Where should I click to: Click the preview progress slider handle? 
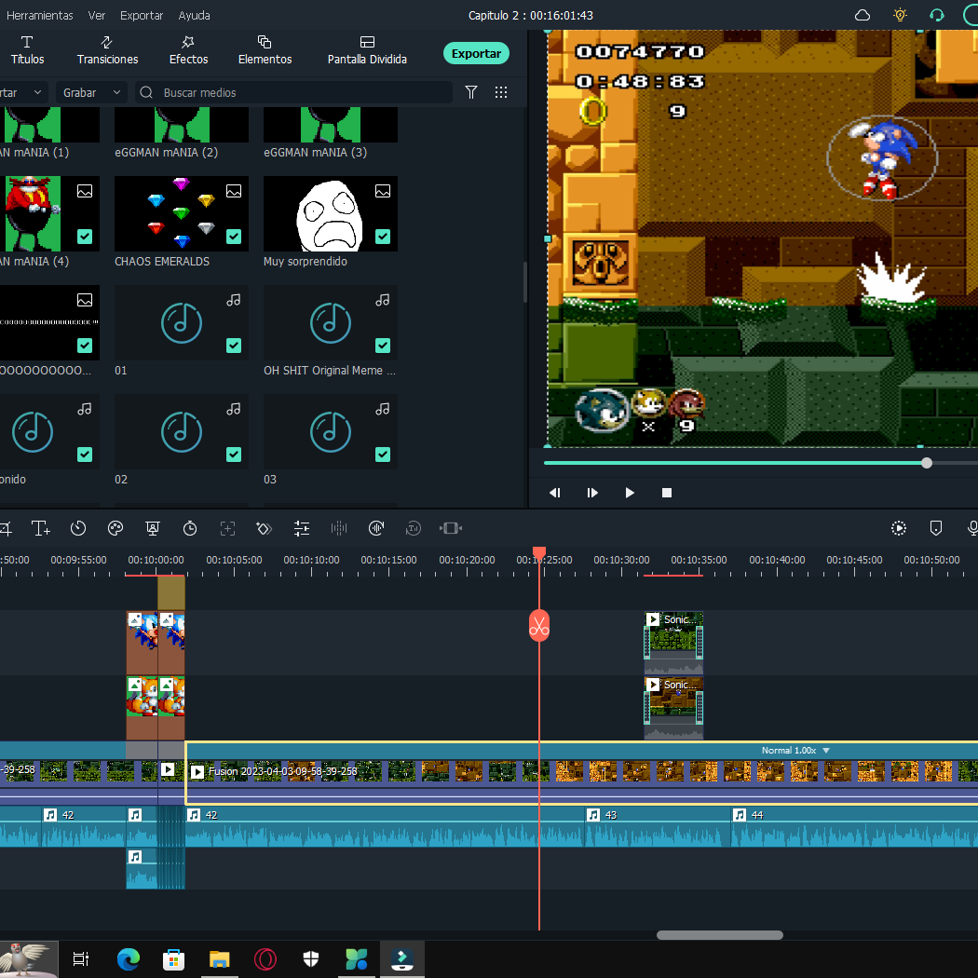tap(927, 463)
